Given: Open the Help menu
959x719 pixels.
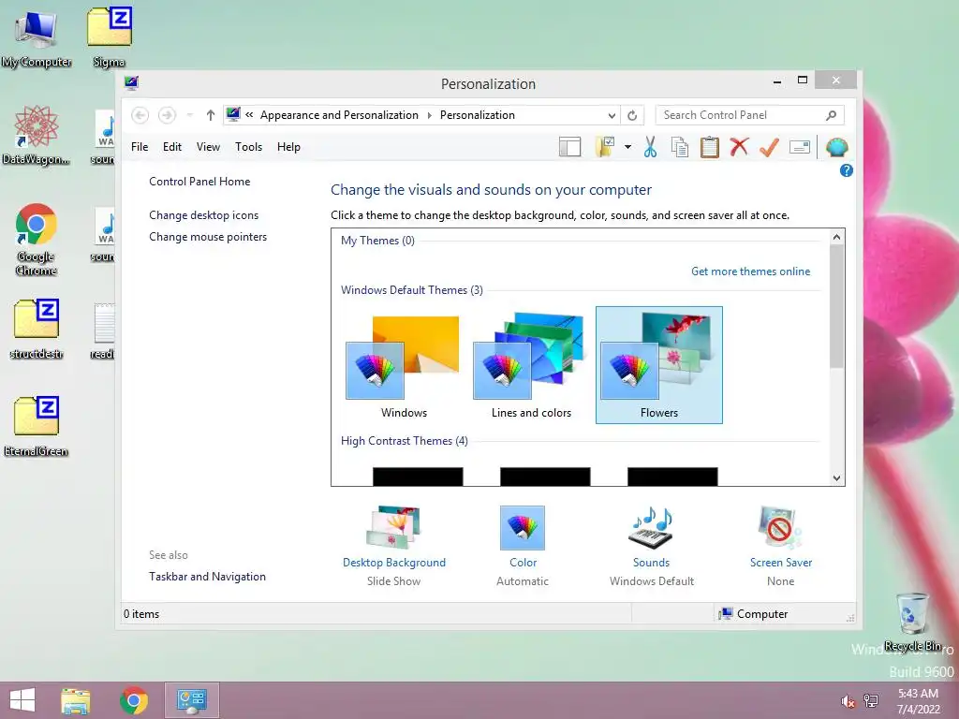Looking at the screenshot, I should pos(288,147).
